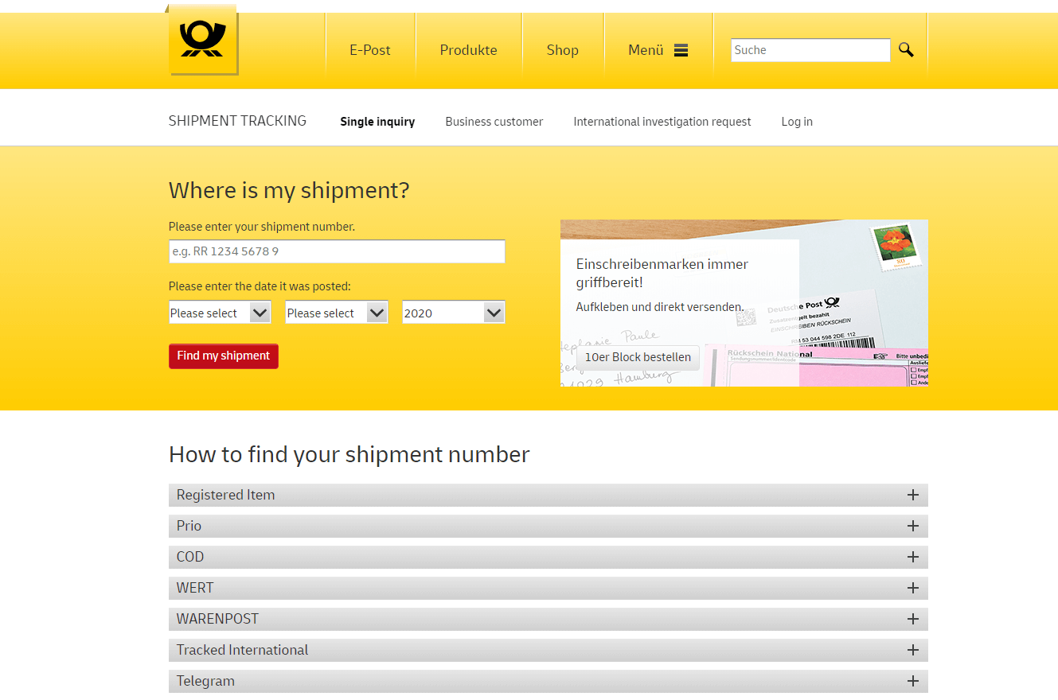This screenshot has width=1058, height=700.
Task: Expand the Registered Item section
Action: pyautogui.click(x=912, y=494)
